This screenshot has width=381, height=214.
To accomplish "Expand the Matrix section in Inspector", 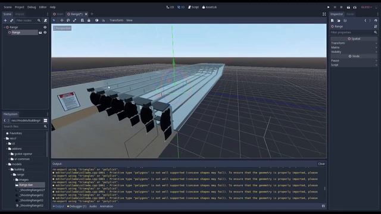I will (x=354, y=48).
